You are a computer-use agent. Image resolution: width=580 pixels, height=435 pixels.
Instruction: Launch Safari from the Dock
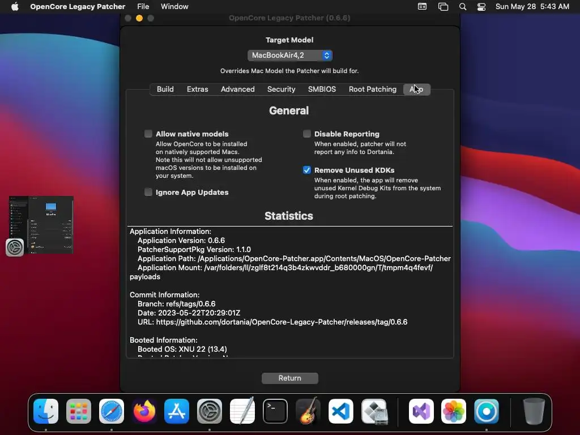[x=112, y=411]
